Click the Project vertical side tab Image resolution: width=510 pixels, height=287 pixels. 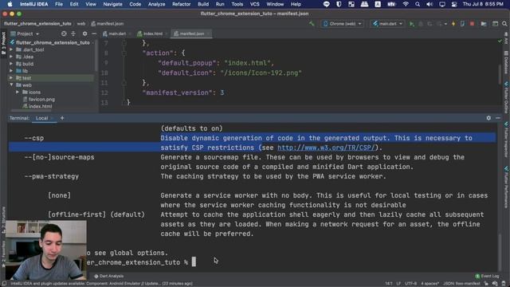[x=3, y=43]
